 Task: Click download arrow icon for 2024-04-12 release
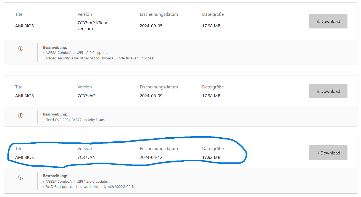318,153
